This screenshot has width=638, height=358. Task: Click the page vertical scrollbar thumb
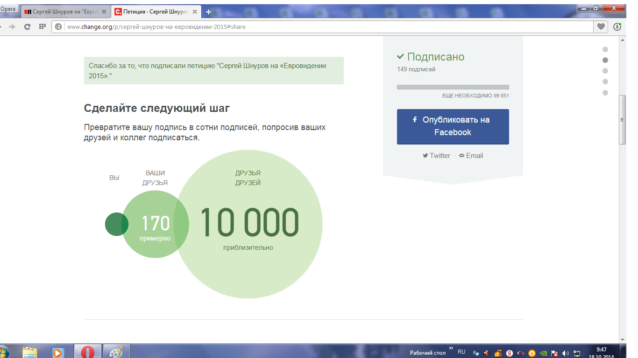(x=622, y=120)
